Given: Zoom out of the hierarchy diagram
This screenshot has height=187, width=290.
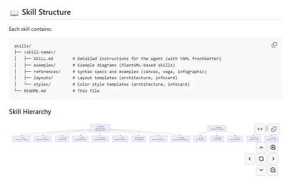Looking at the screenshot, I should tap(273, 170).
